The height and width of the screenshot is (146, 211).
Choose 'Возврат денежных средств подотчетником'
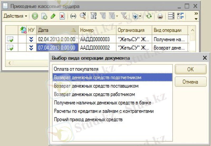[x=112, y=77]
